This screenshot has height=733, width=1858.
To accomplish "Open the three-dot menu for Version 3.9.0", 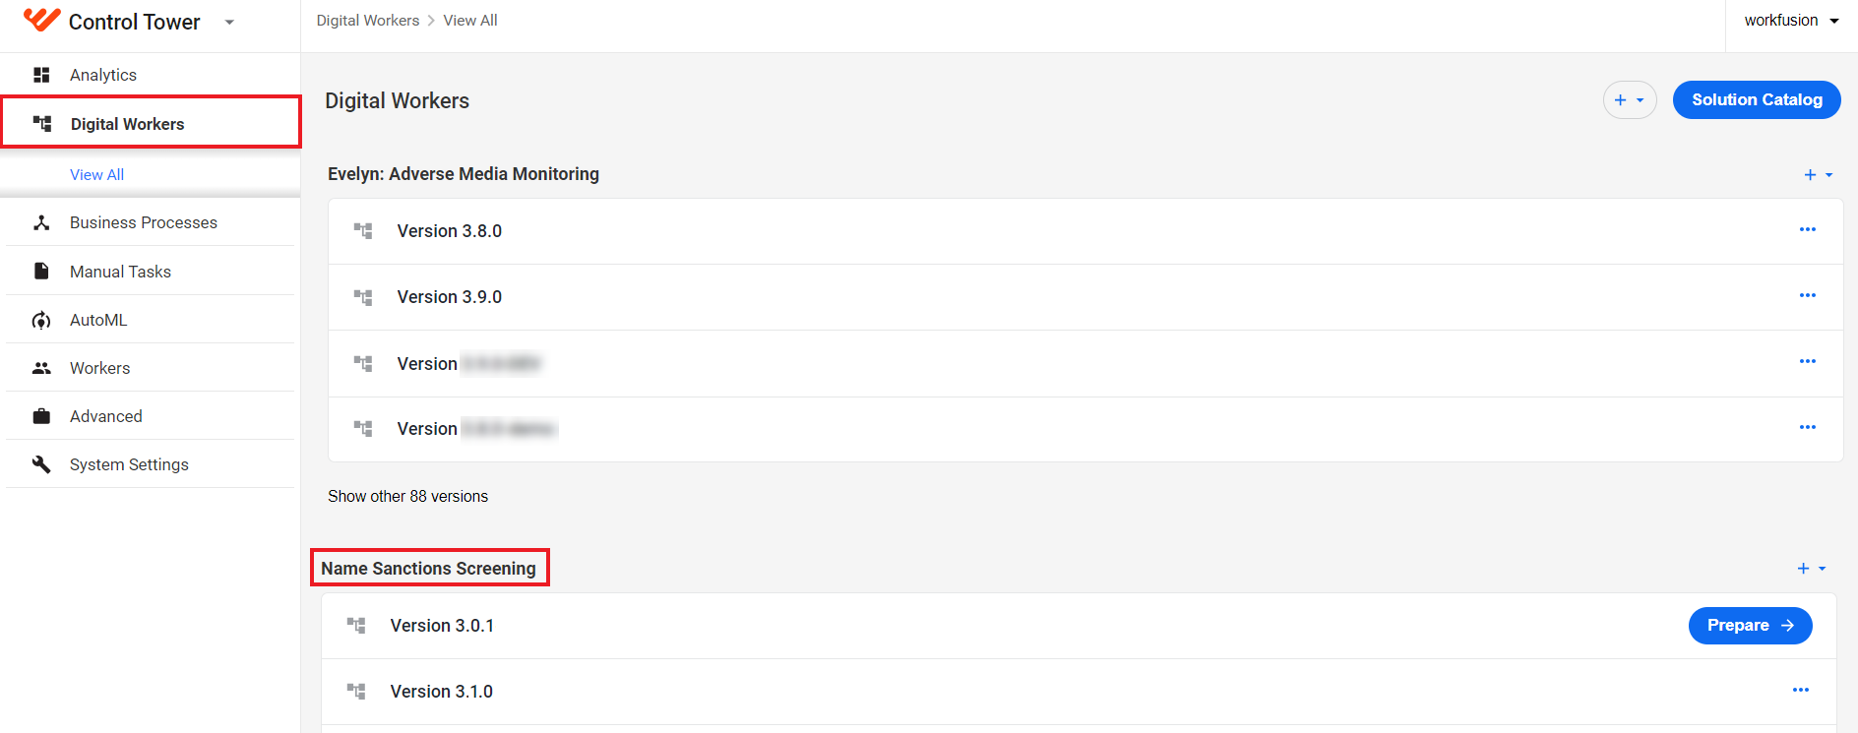I will pyautogui.click(x=1808, y=295).
